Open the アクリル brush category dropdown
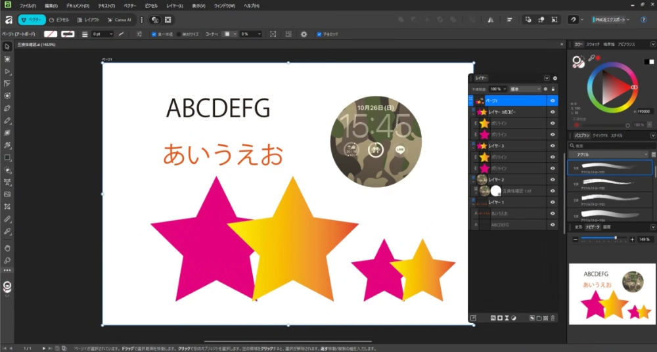This screenshot has width=657, height=352. click(608, 154)
